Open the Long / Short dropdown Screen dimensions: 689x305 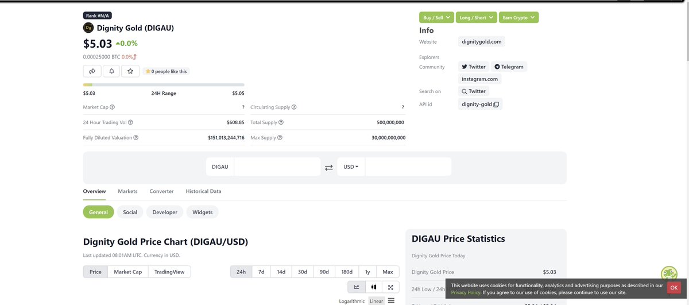click(476, 18)
